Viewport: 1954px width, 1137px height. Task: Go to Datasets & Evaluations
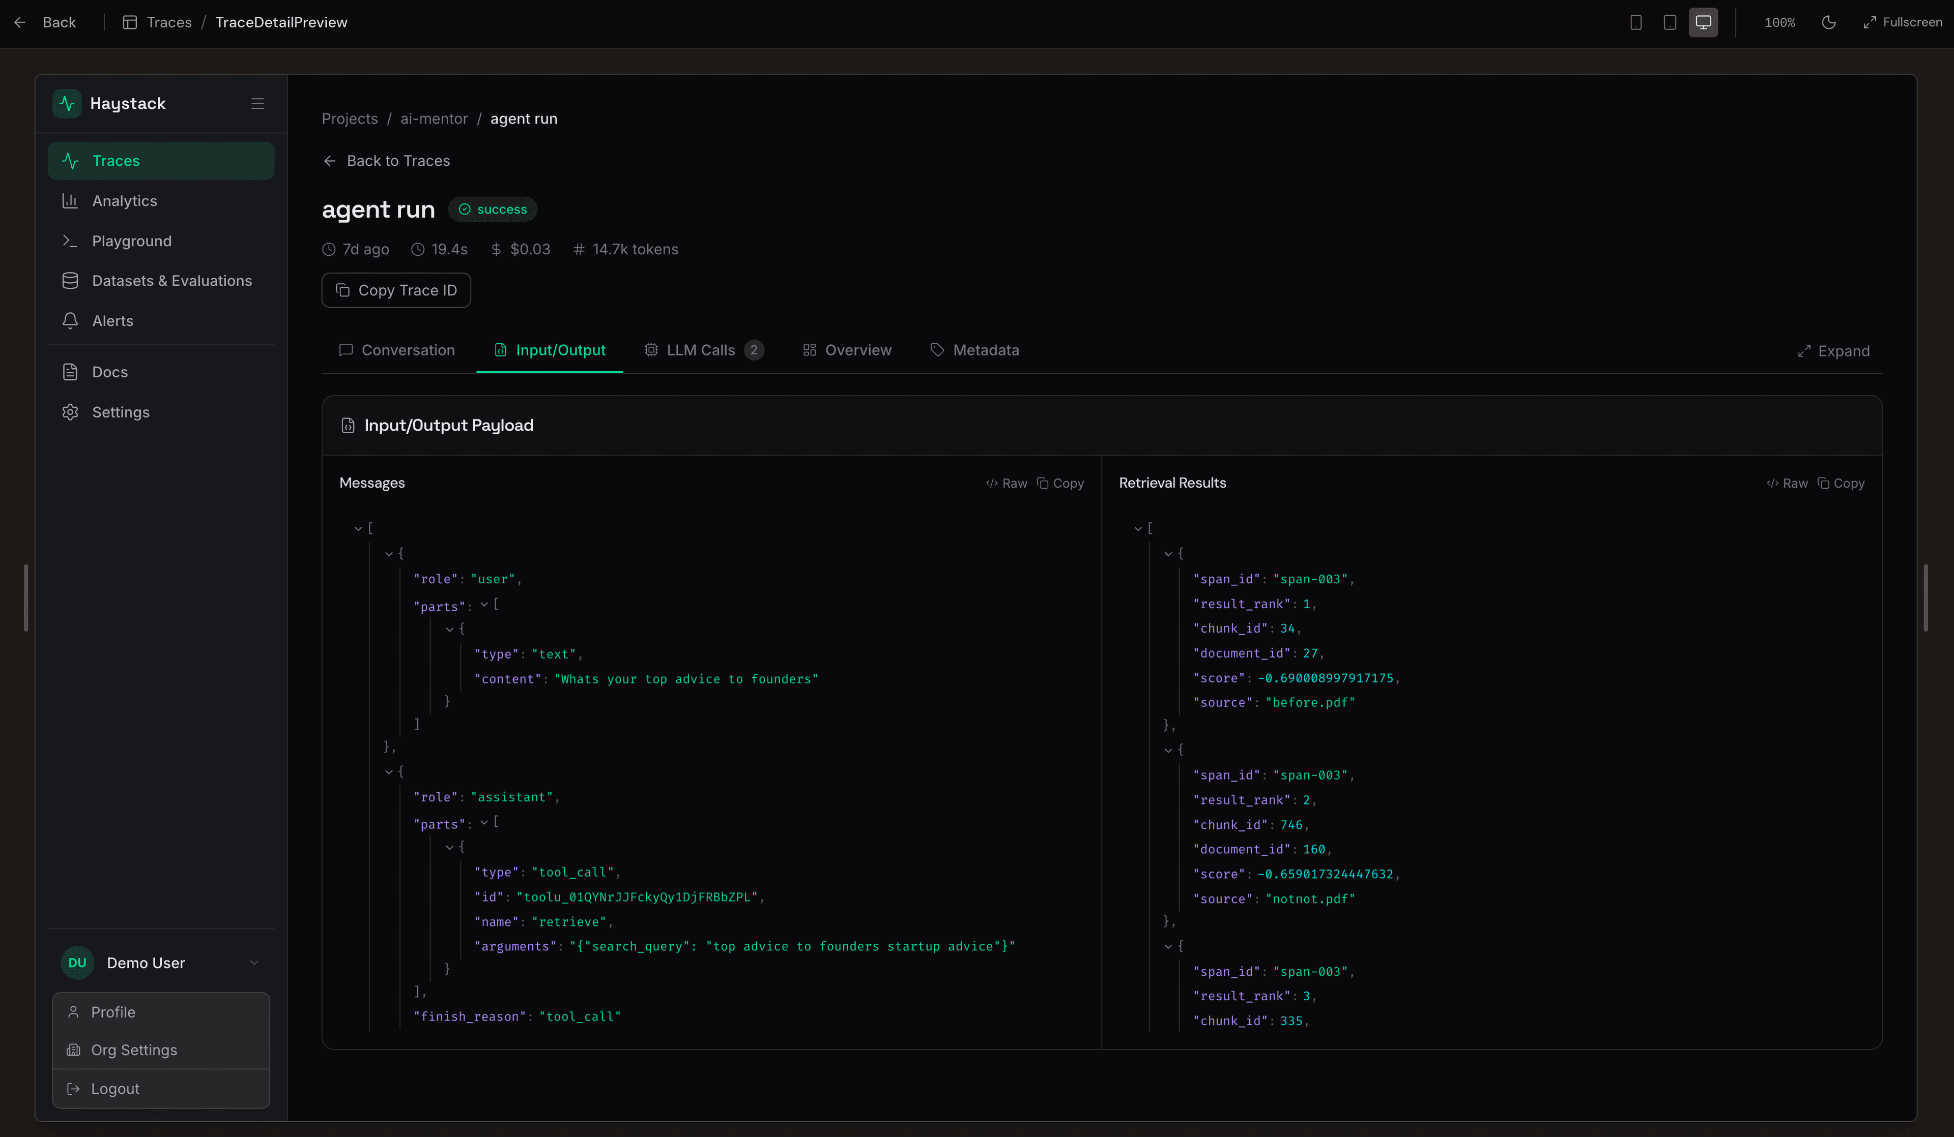coord(161,281)
